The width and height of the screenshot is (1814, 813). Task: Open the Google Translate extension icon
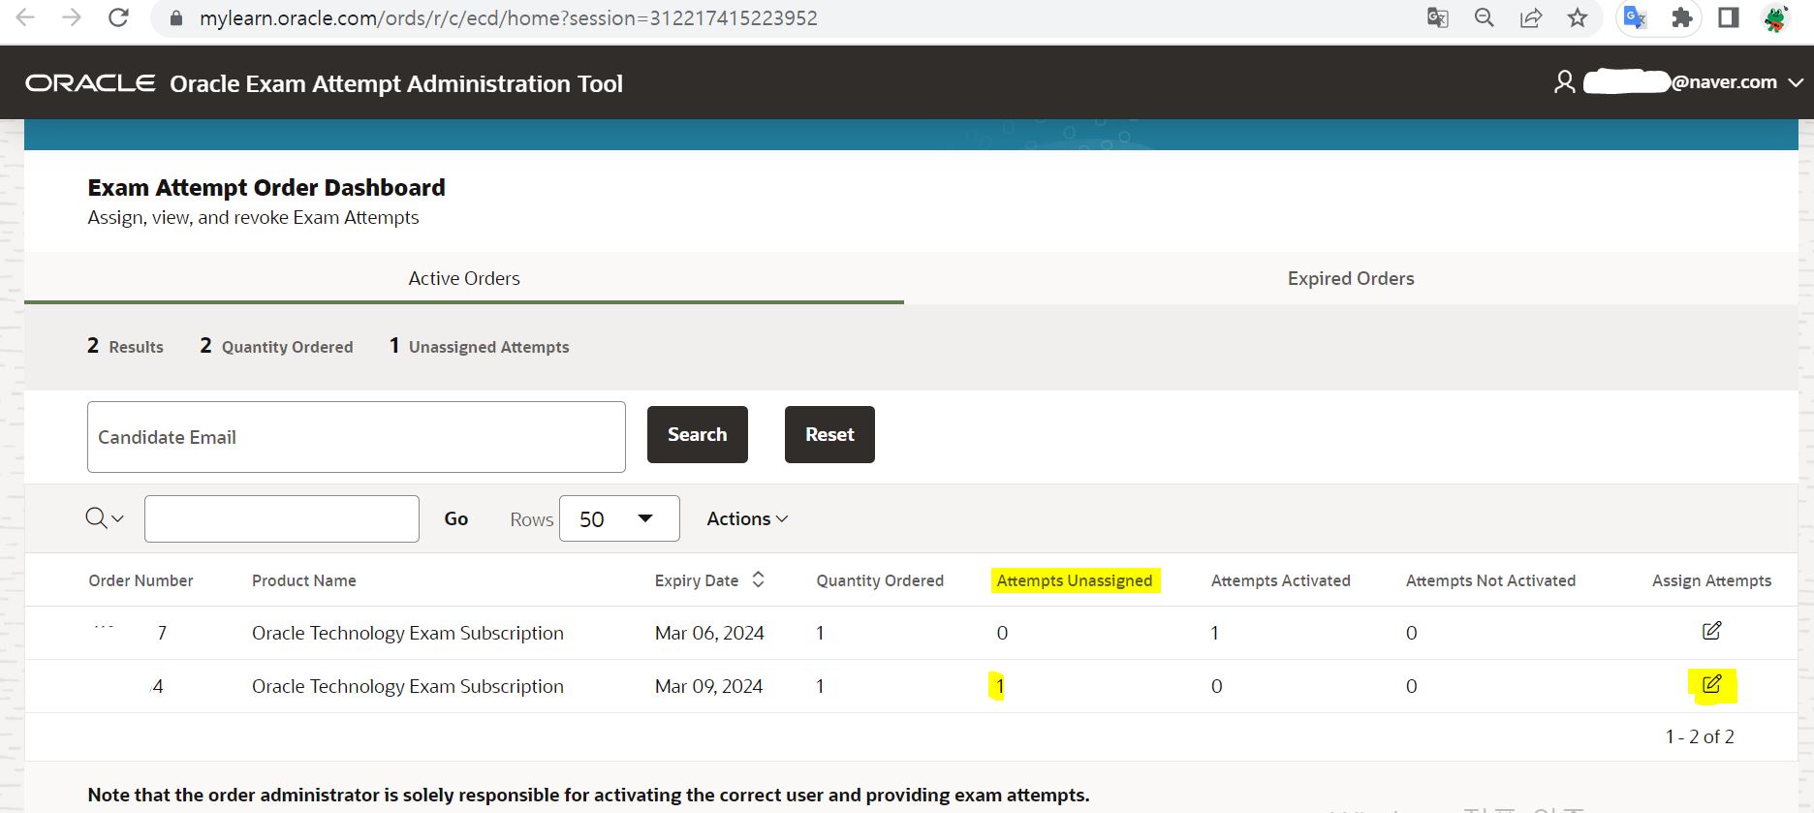(x=1636, y=17)
